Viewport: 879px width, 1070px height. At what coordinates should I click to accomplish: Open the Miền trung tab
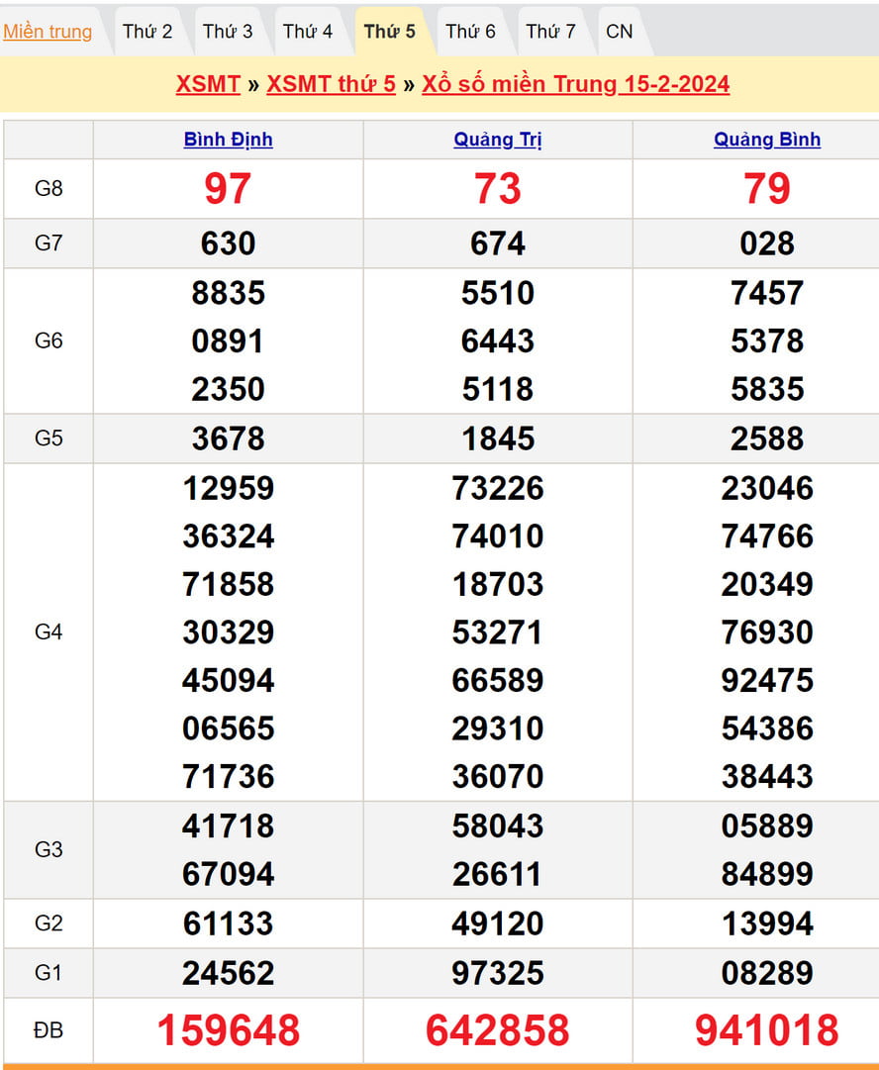[x=48, y=32]
